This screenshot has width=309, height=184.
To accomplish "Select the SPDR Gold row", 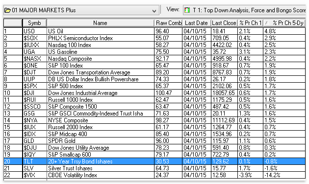I will click(154, 141).
